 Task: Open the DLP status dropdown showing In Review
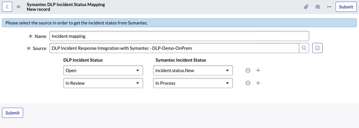(x=103, y=83)
